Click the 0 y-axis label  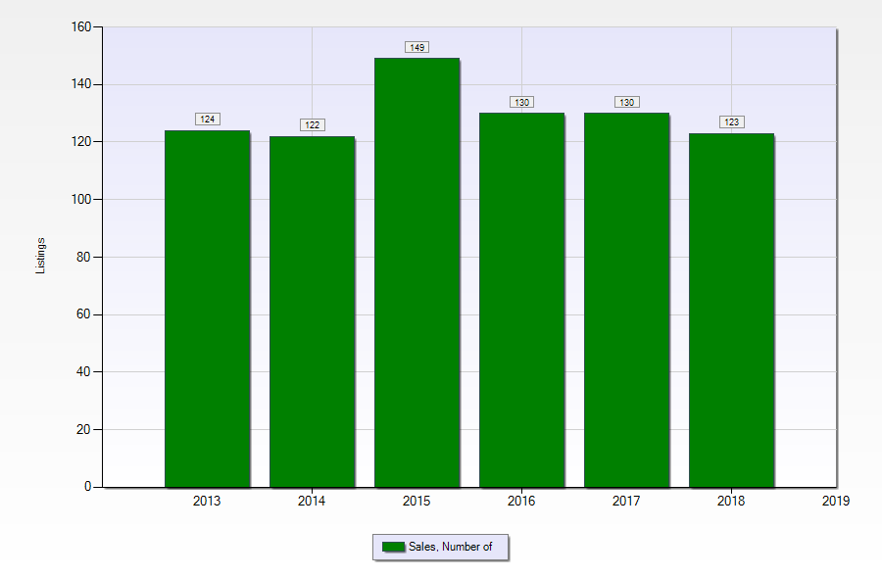pyautogui.click(x=88, y=486)
